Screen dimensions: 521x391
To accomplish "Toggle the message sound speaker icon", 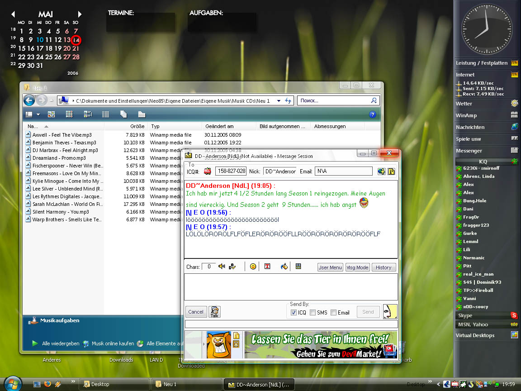I will pos(222,267).
